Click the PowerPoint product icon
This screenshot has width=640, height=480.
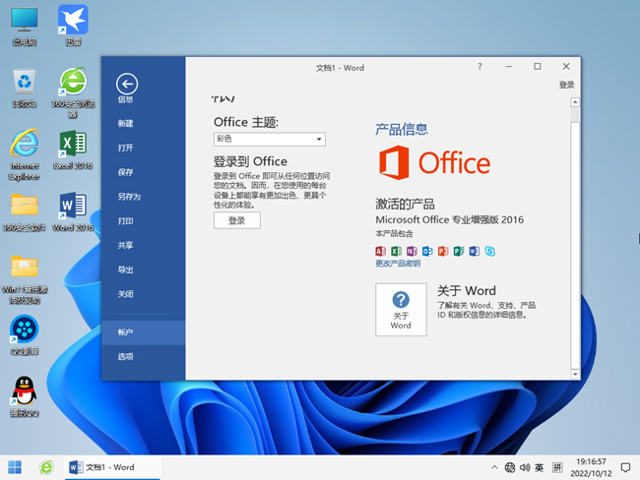[x=443, y=251]
